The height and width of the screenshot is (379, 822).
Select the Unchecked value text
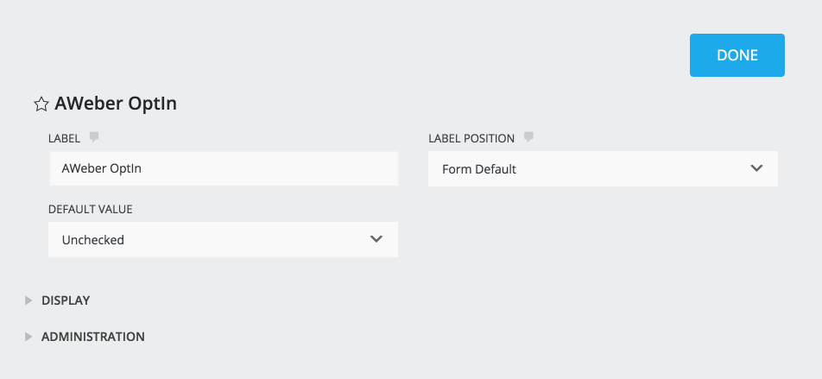coord(93,240)
